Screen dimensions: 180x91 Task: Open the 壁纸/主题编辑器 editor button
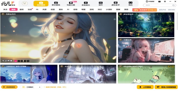pos(166,87)
